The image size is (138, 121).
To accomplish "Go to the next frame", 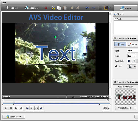I will [x=21, y=108].
